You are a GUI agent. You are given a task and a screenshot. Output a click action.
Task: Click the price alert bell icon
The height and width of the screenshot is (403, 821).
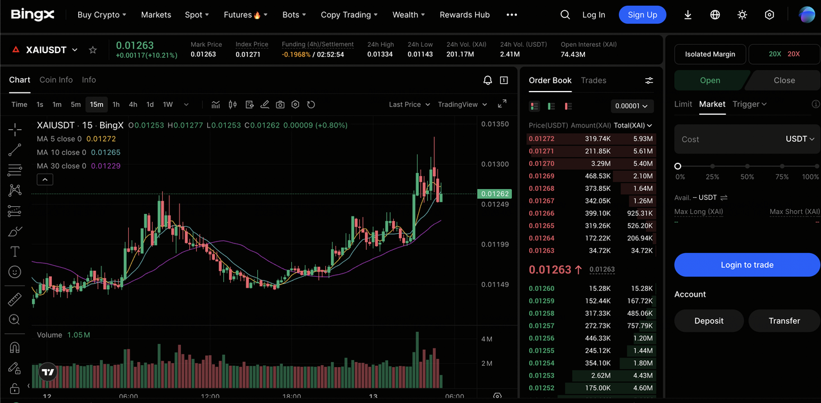(487, 80)
